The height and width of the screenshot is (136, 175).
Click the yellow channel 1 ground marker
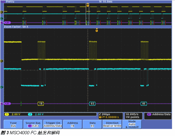click(x=2, y=61)
